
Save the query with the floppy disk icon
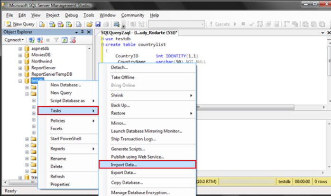coord(98,24)
